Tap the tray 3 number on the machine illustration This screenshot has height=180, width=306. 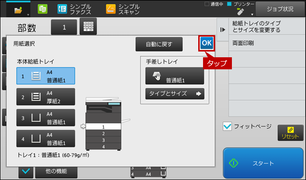pos(103,140)
